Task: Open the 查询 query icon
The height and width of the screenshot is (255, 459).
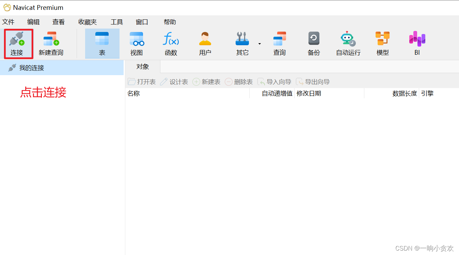Action: [280, 39]
